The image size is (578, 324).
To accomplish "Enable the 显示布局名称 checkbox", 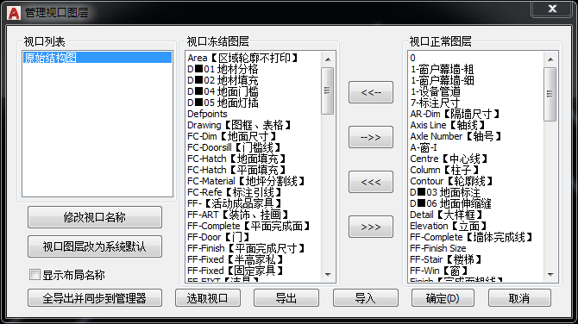I will [35, 274].
